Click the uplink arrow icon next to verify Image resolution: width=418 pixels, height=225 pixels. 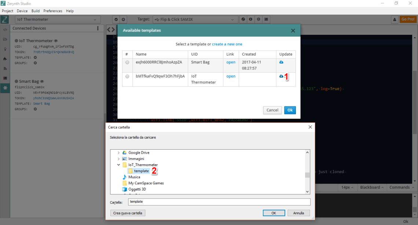[x=123, y=19]
